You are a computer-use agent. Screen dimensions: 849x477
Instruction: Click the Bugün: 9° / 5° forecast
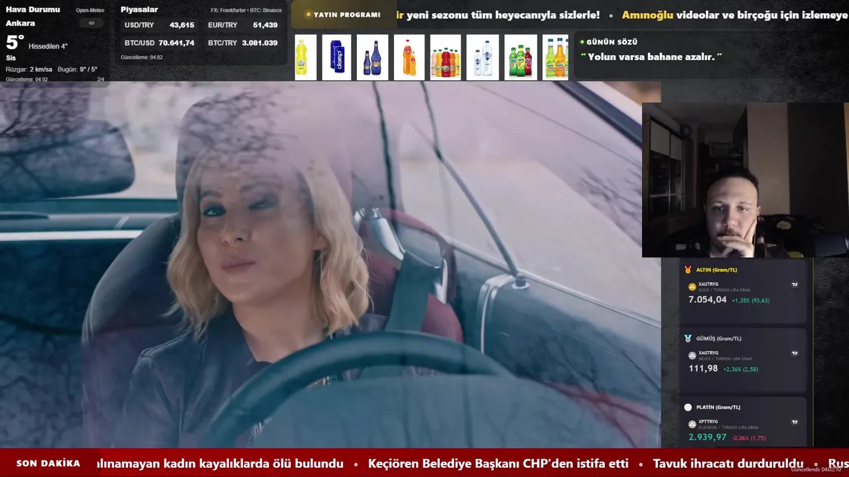pyautogui.click(x=78, y=70)
